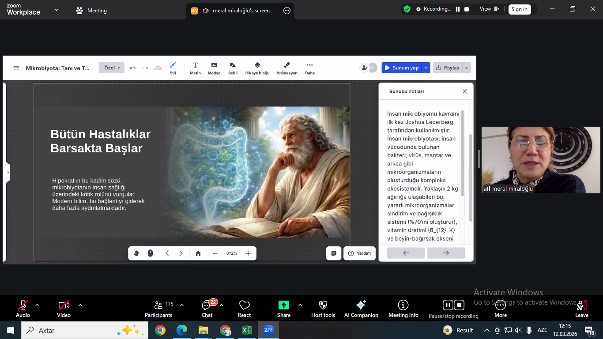Go to home slide icon
603x339 pixels.
coord(198,253)
